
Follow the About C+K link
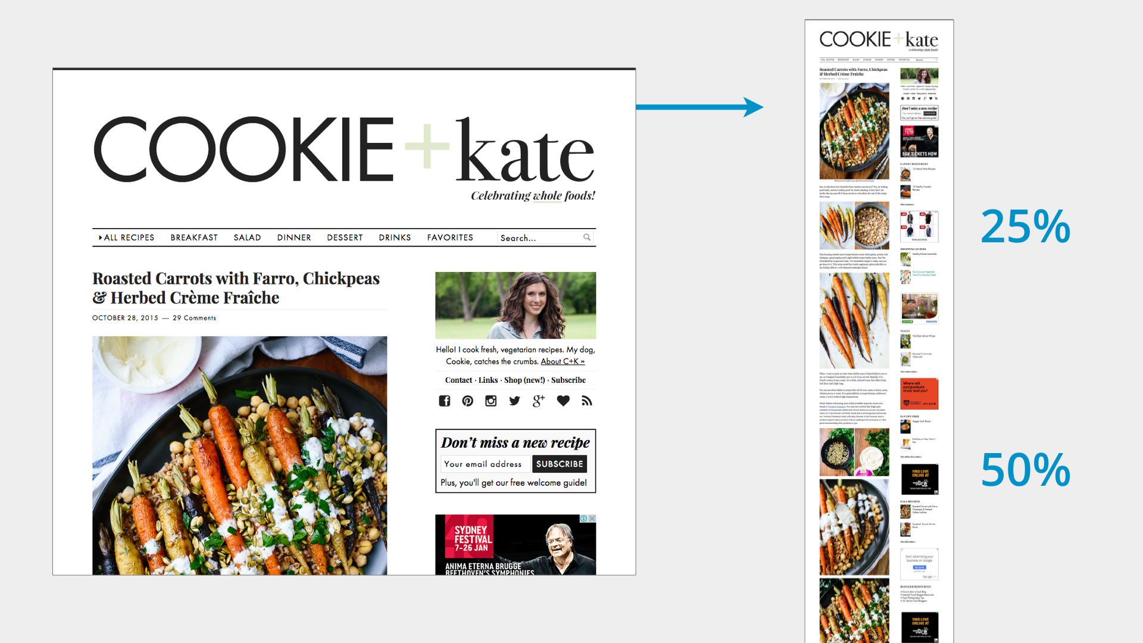pos(563,361)
